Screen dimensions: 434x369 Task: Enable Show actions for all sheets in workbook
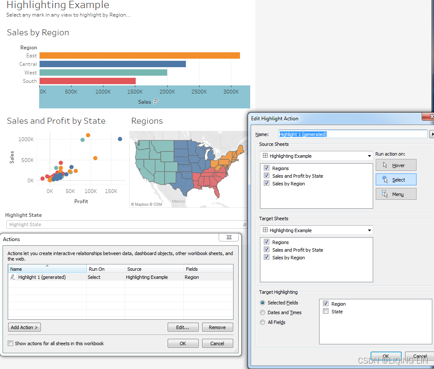click(x=11, y=343)
